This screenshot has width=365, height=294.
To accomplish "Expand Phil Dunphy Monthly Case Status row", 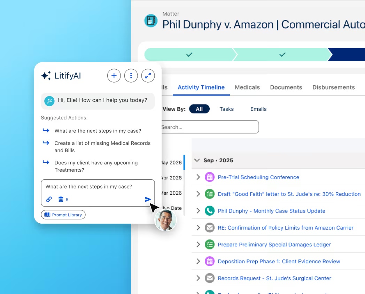I will 198,211.
